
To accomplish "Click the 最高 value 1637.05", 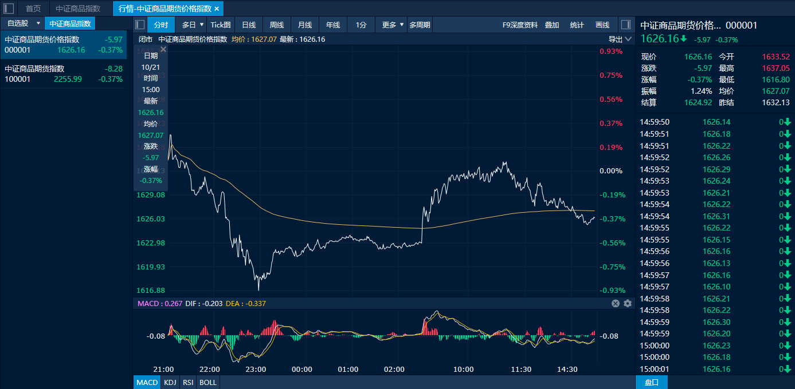I will (776, 68).
